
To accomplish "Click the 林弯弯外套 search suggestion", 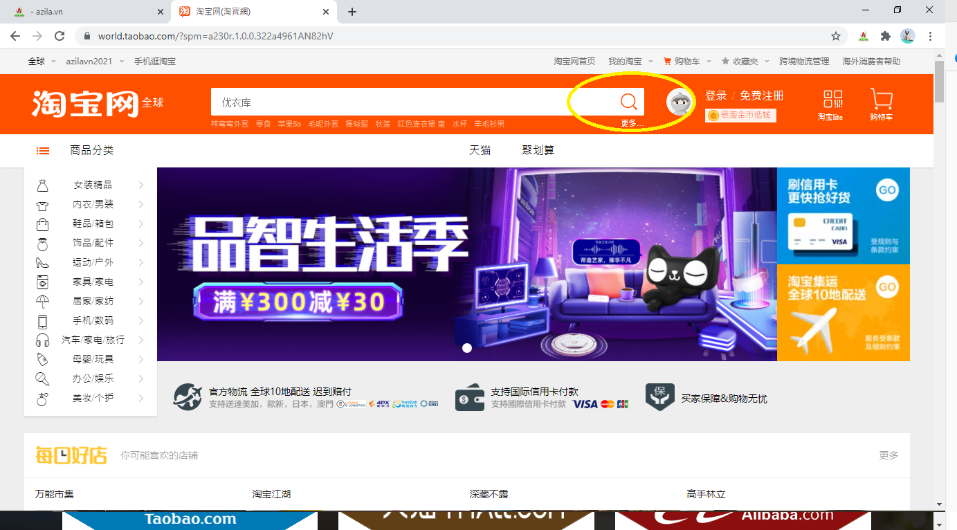I will pyautogui.click(x=230, y=124).
